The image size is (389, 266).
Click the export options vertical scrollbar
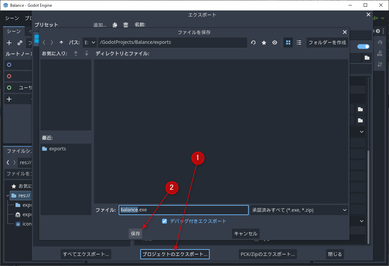pyautogui.click(x=368, y=196)
